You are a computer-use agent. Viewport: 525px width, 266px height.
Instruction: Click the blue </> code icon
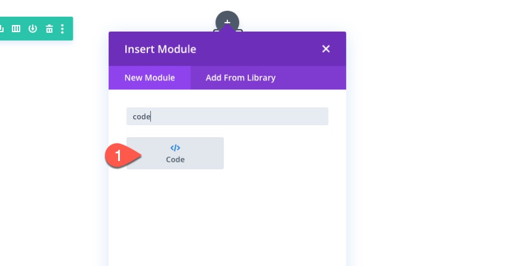(175, 148)
